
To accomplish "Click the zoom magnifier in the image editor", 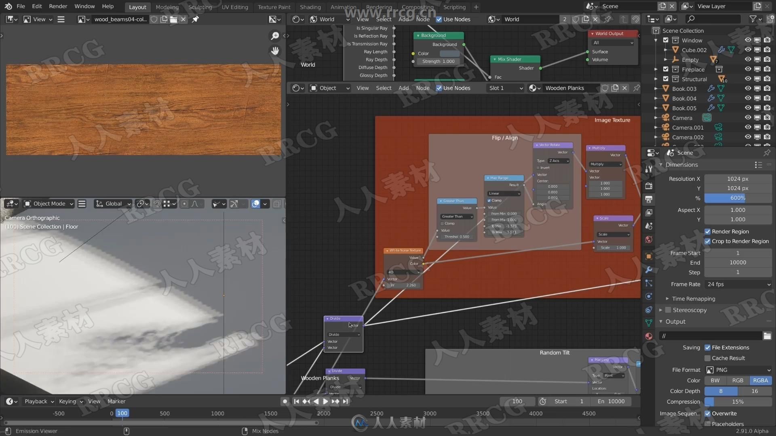I will click(x=275, y=36).
